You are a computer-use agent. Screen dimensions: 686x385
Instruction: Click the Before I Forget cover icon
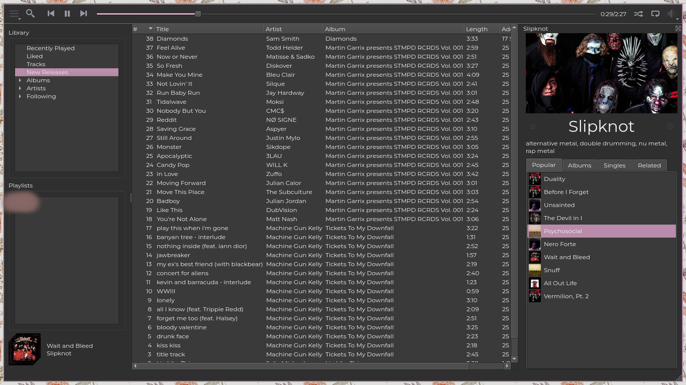click(535, 192)
